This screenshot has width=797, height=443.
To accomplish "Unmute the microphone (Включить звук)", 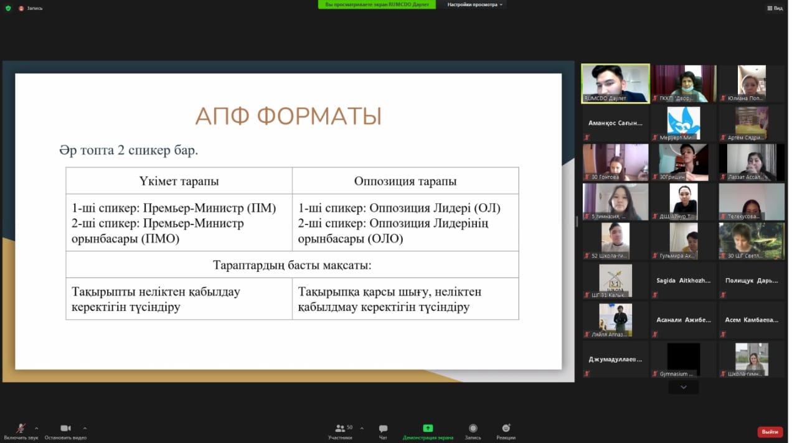I will coord(21,429).
